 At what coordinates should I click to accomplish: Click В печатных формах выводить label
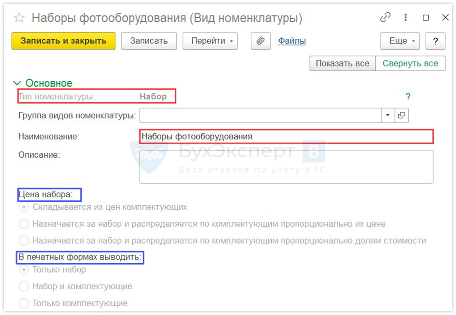point(80,257)
